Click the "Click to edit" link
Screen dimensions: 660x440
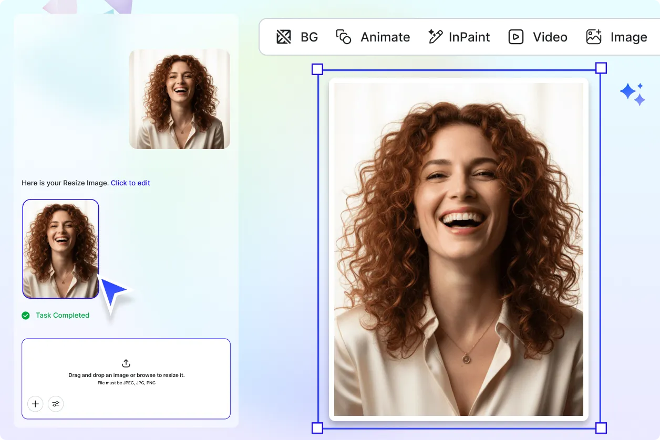click(130, 183)
